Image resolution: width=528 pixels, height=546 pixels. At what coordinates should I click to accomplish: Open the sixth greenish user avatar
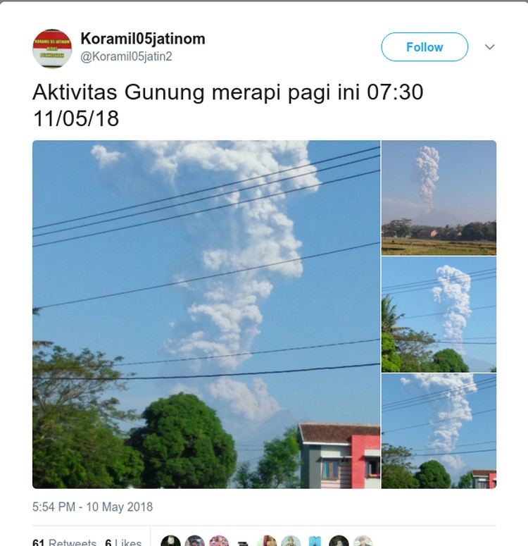coord(291,541)
